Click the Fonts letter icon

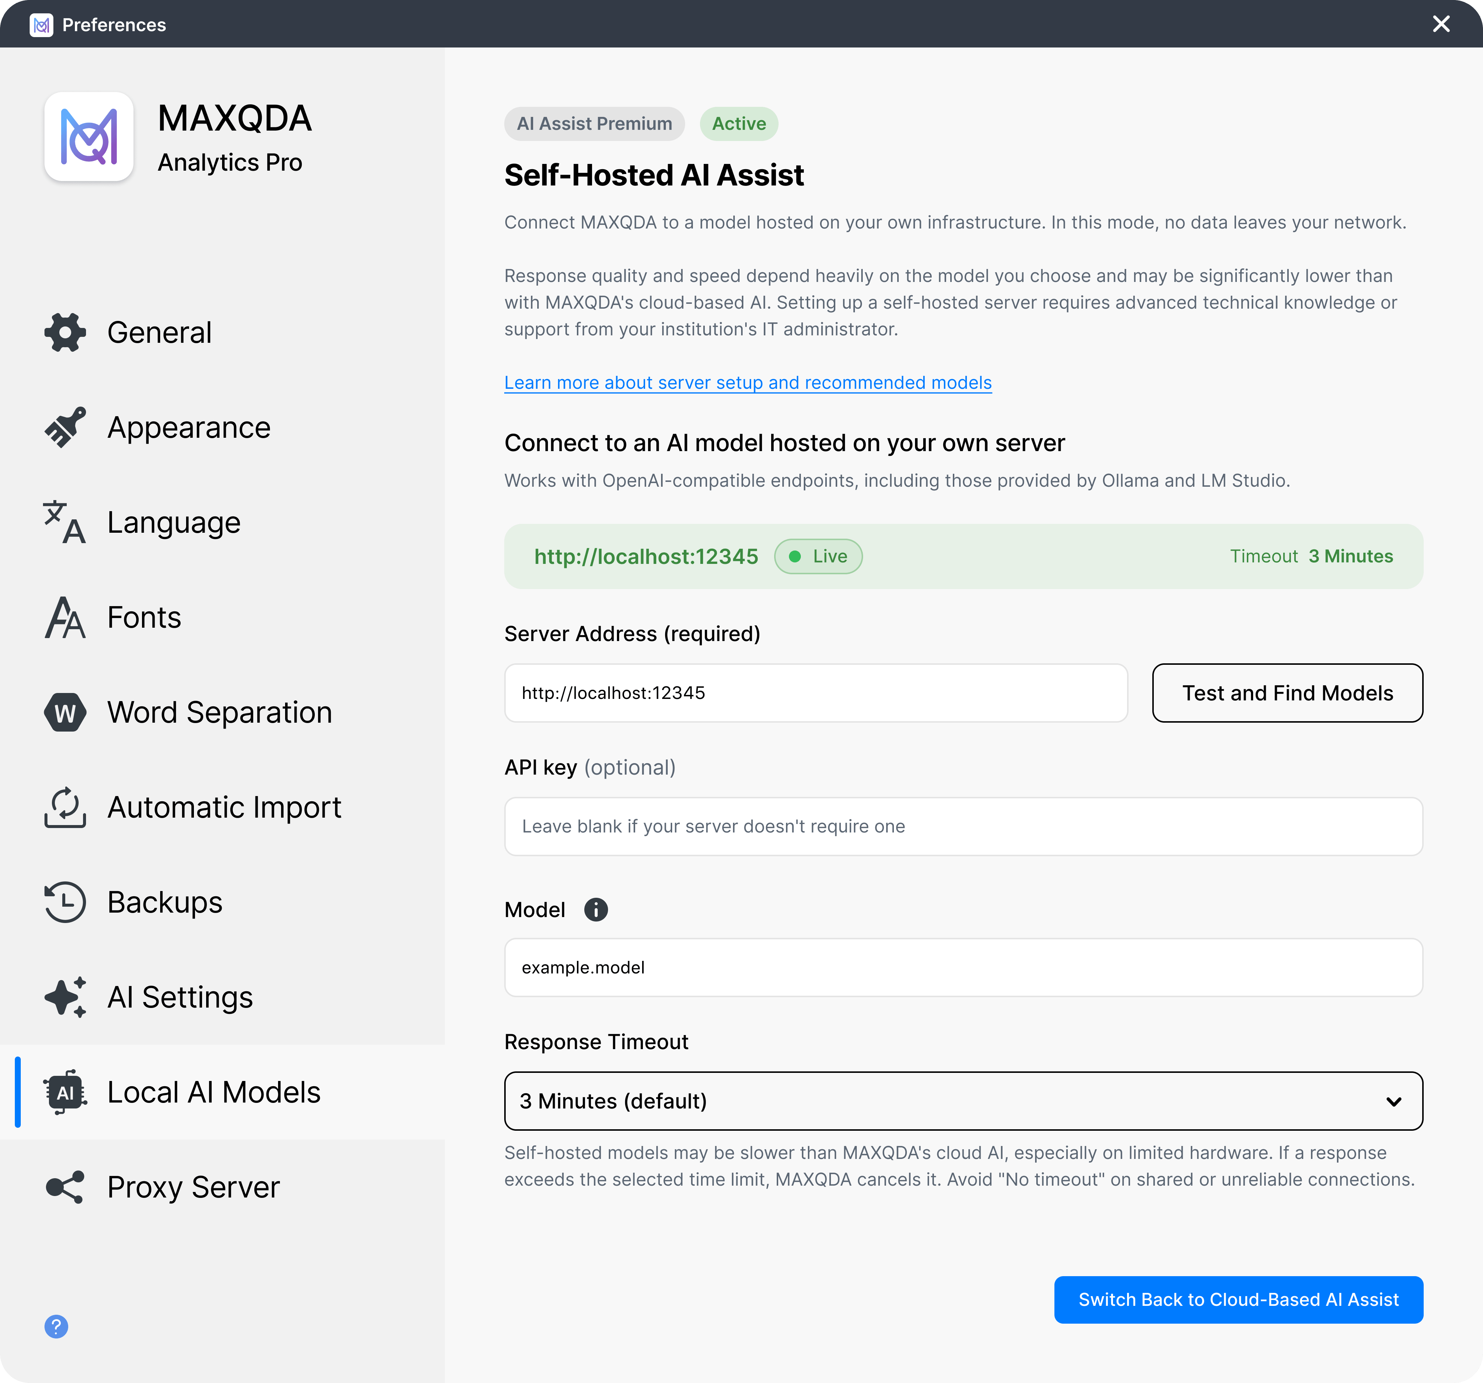click(65, 617)
